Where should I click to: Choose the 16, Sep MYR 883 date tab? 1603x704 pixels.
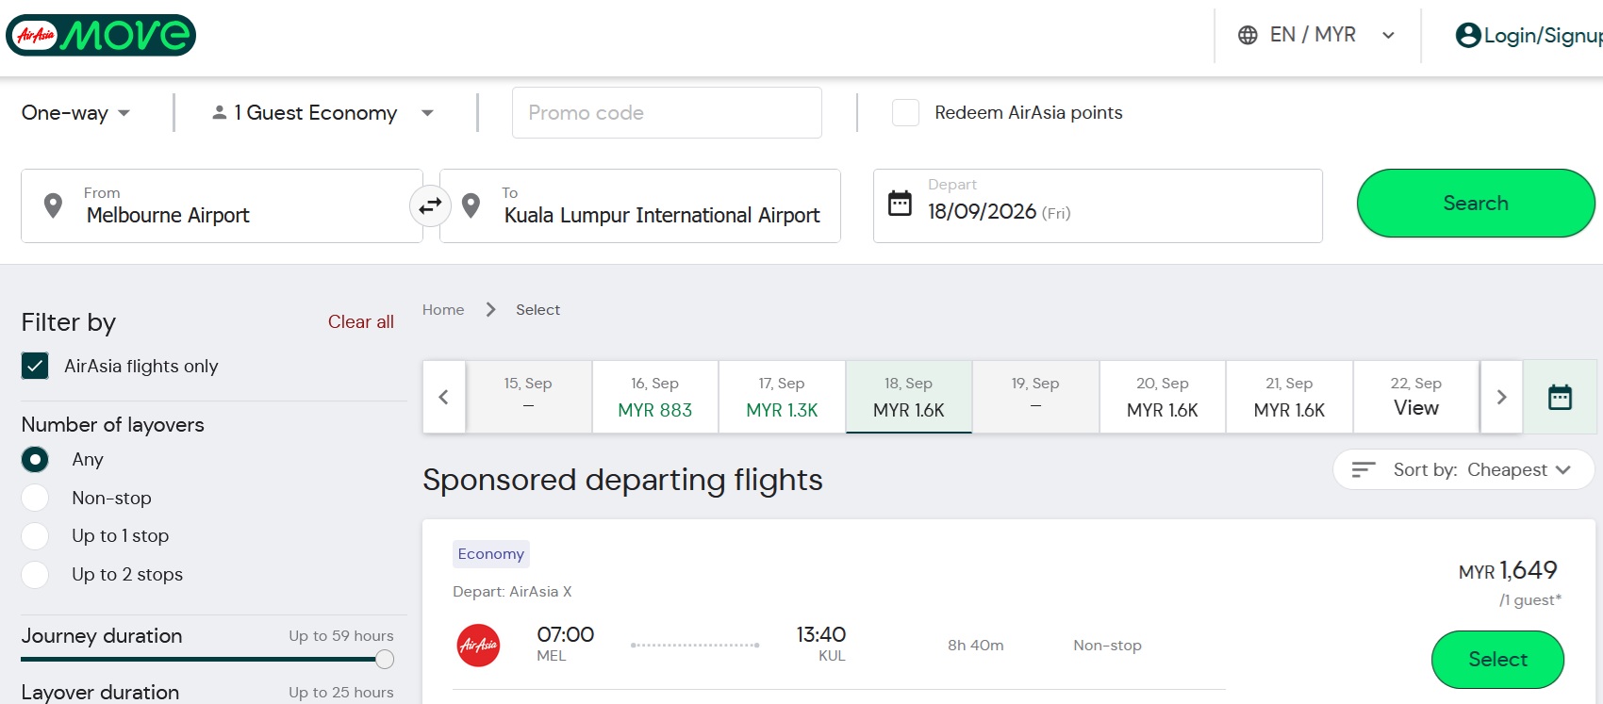[x=654, y=397]
